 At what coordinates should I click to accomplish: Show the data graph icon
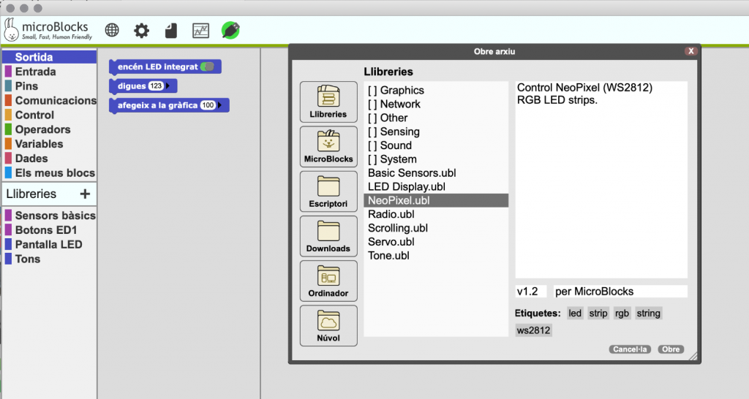[x=200, y=31]
